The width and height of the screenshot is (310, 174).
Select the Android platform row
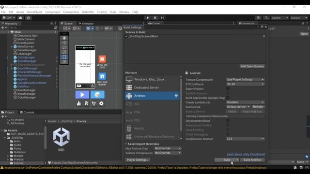pos(152,96)
